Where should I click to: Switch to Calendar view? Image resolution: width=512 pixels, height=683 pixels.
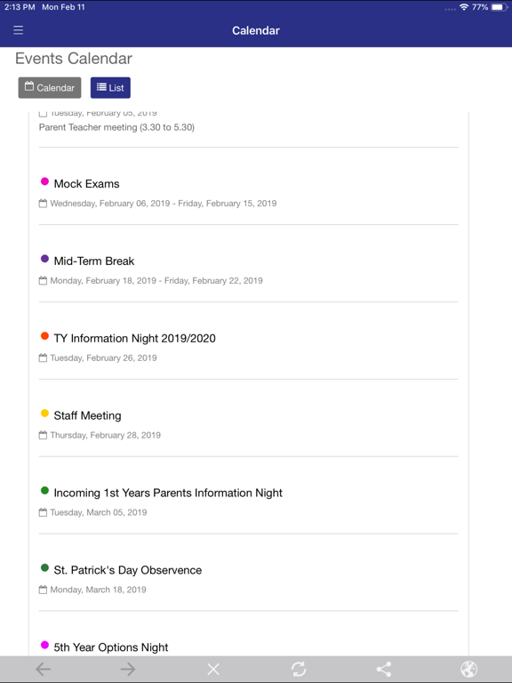(x=50, y=87)
